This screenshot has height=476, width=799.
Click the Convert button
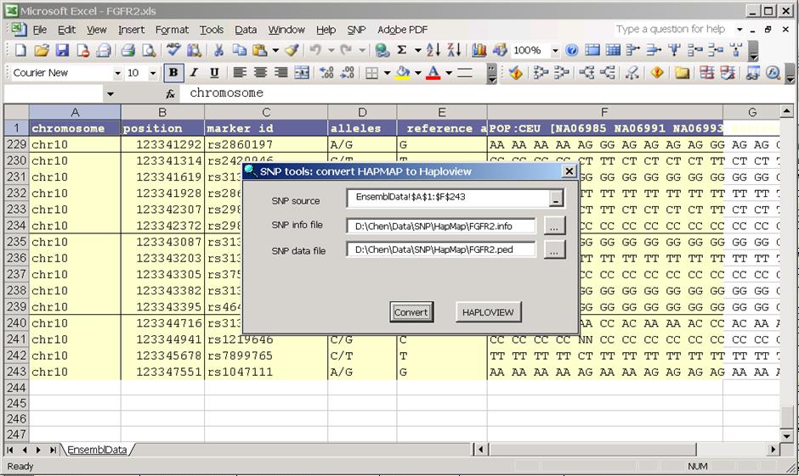(411, 312)
